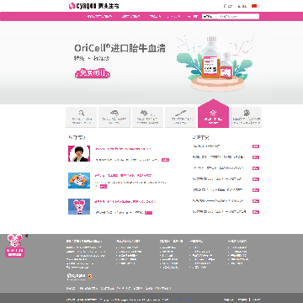The width and height of the screenshot is (303, 303).
Task: Click the pink tag ending the second news summary
Action: tap(104, 186)
